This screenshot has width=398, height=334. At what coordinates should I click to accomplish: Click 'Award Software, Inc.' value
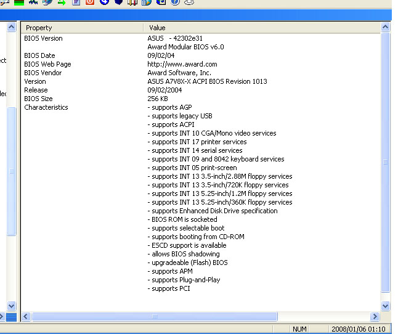[x=179, y=73]
